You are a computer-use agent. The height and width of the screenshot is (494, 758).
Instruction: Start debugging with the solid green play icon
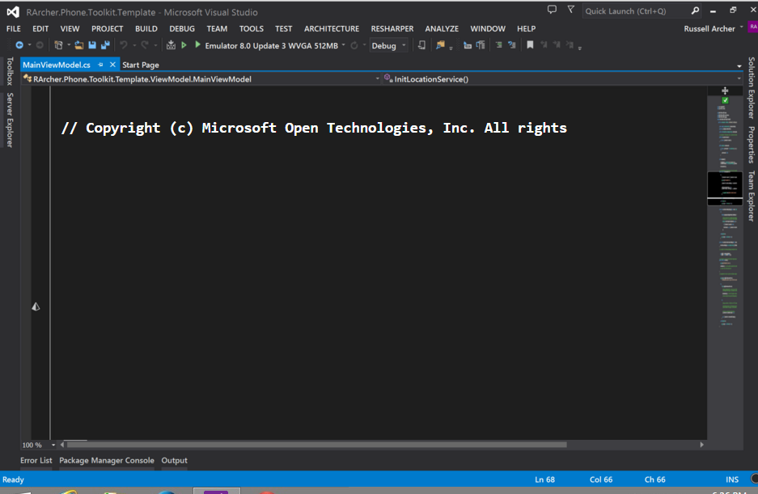click(x=197, y=44)
